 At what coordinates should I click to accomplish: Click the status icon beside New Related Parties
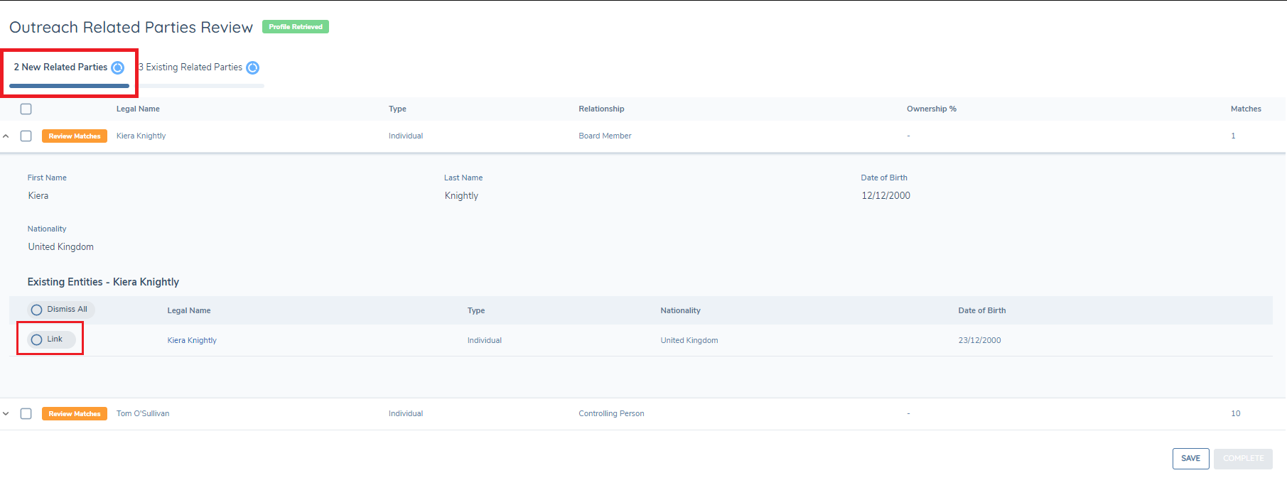click(x=118, y=67)
